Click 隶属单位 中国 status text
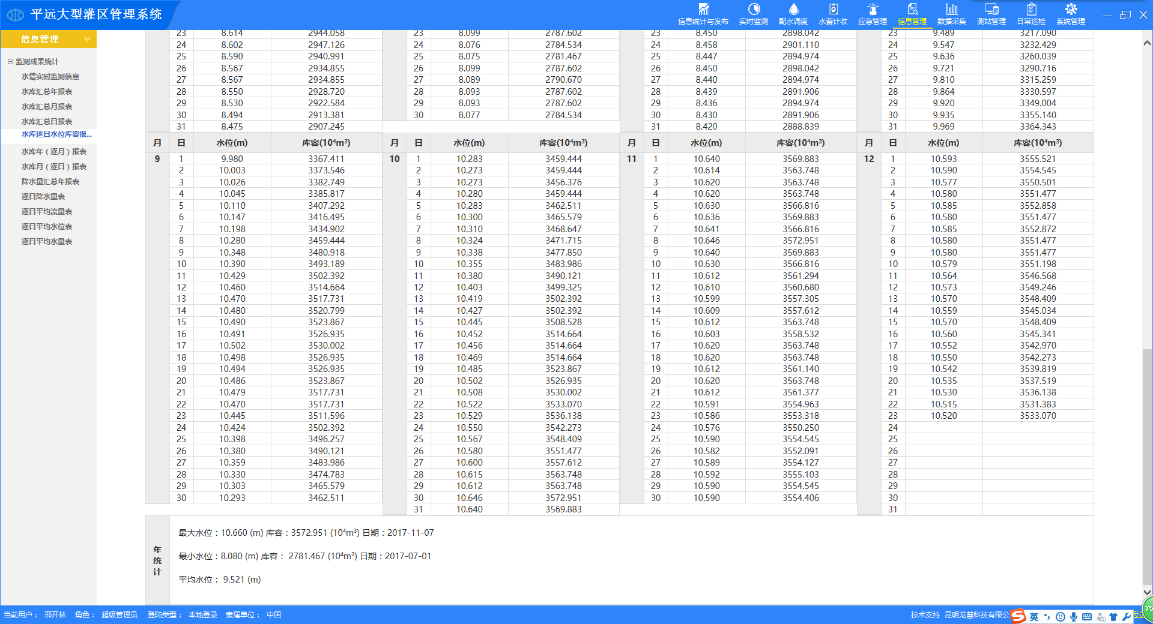 (253, 615)
